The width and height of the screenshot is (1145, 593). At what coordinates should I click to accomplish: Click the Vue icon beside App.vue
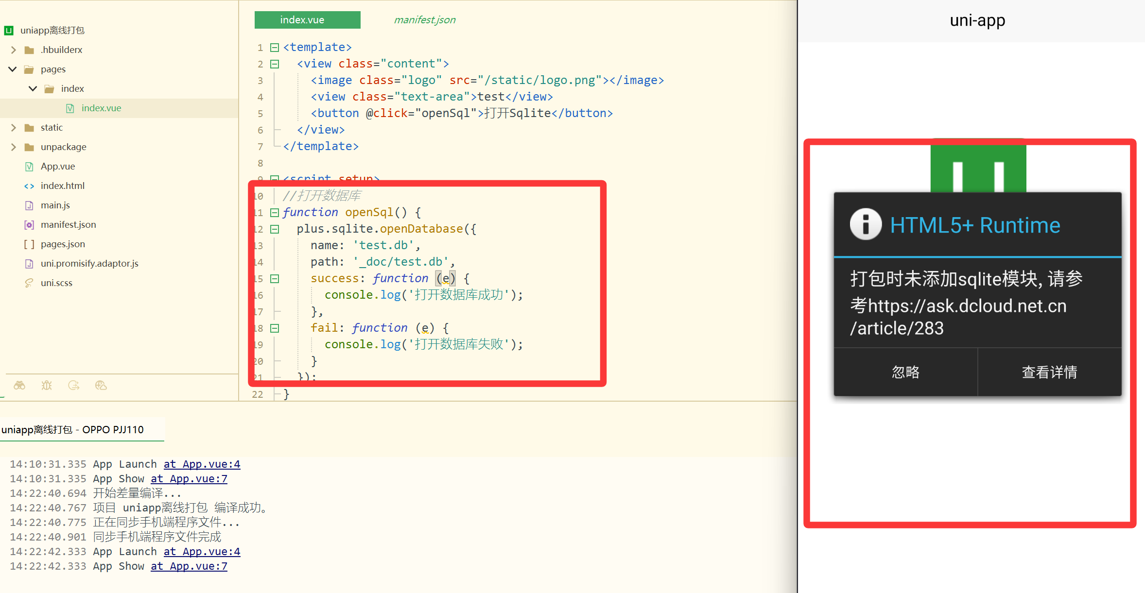click(x=29, y=166)
